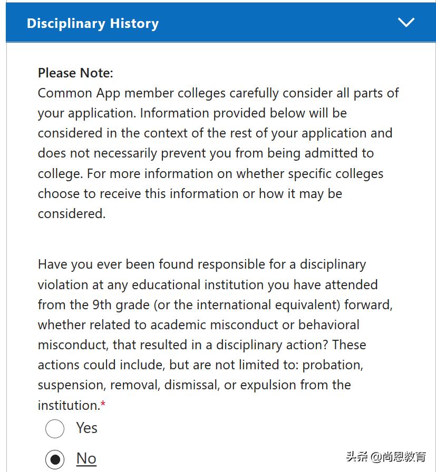Click the underlined "No" label text

point(86,458)
